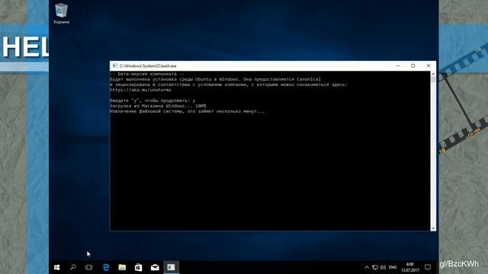Launch Microsoft Edge from the taskbar
488x274 pixels.
[106, 267]
